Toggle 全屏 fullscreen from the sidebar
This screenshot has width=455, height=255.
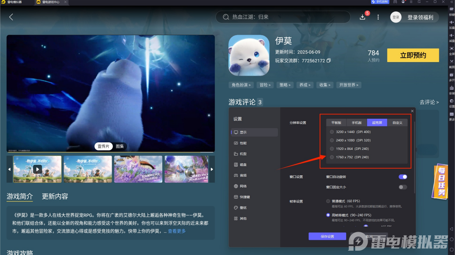[x=452, y=51]
